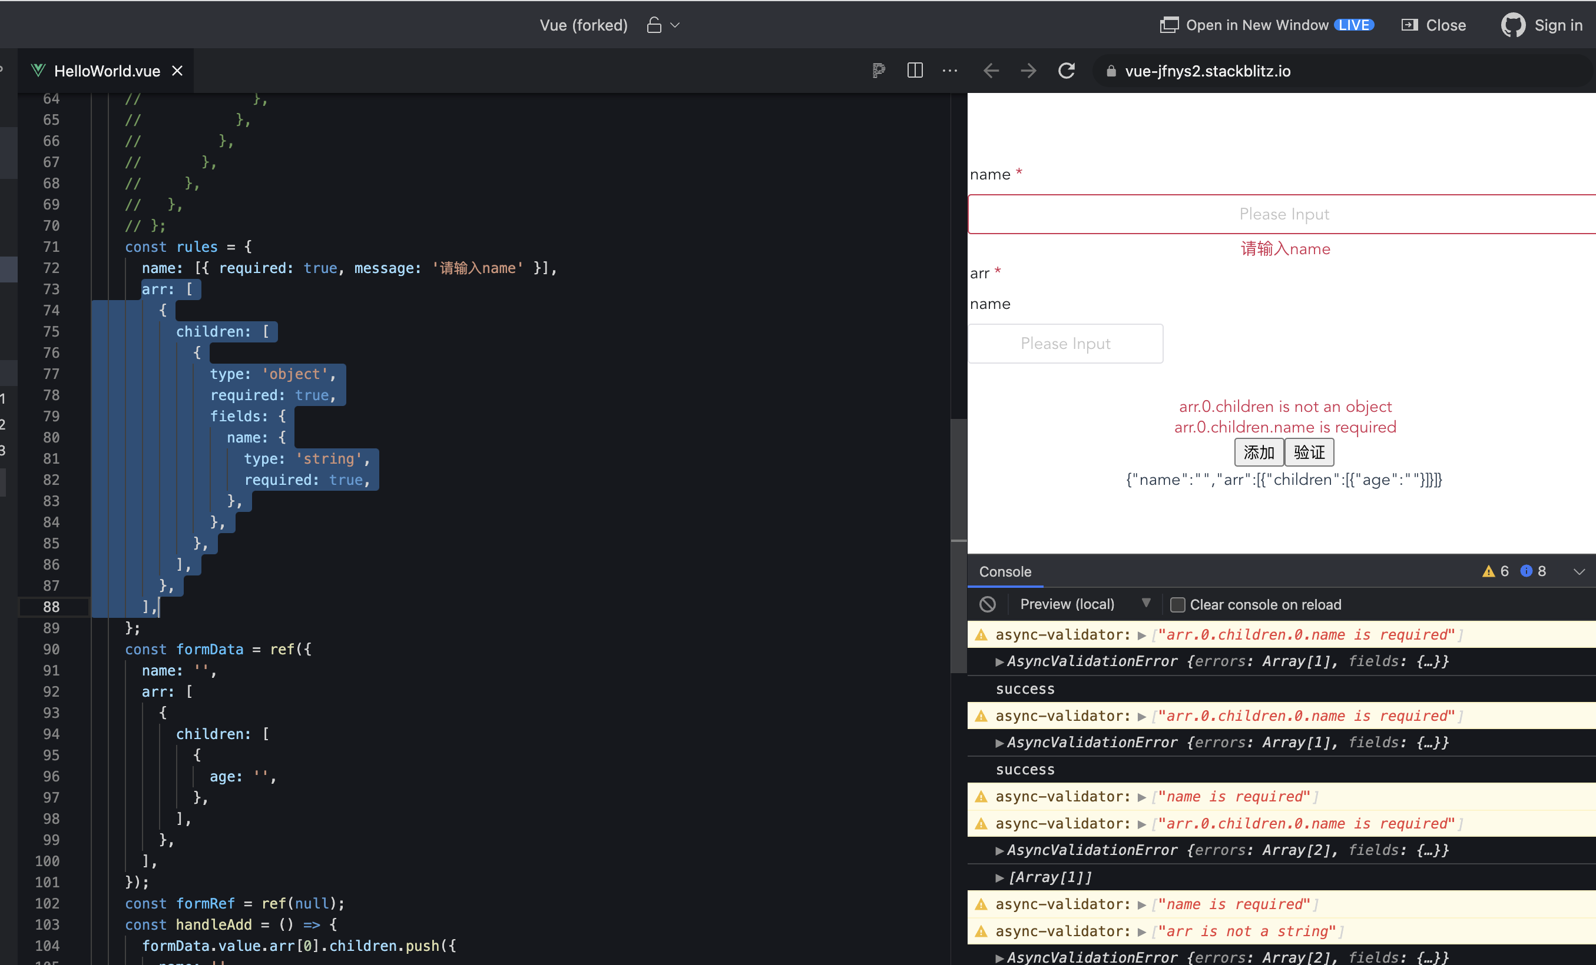
Task: Click the 请输入name error message in preview
Action: tap(1285, 249)
